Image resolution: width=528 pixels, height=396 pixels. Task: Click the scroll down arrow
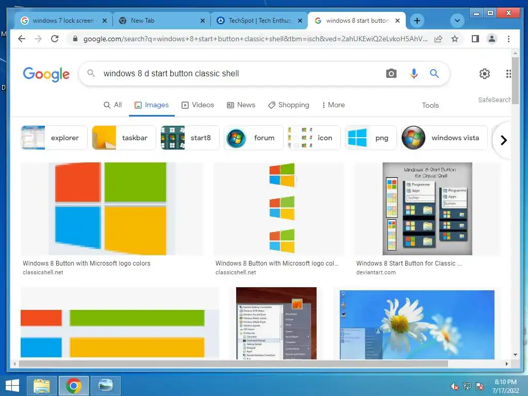pos(515,355)
